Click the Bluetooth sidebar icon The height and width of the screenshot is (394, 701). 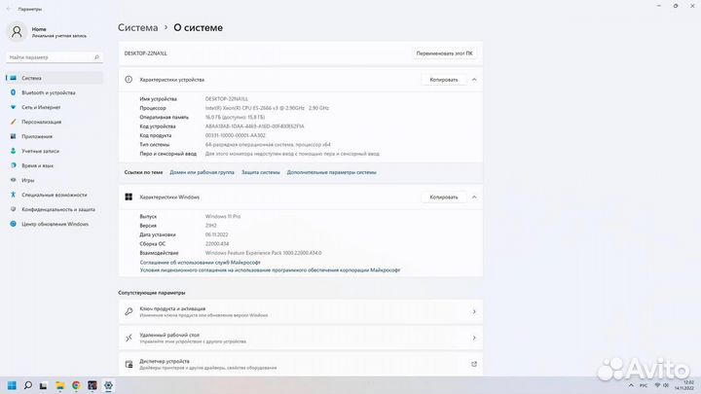point(13,92)
